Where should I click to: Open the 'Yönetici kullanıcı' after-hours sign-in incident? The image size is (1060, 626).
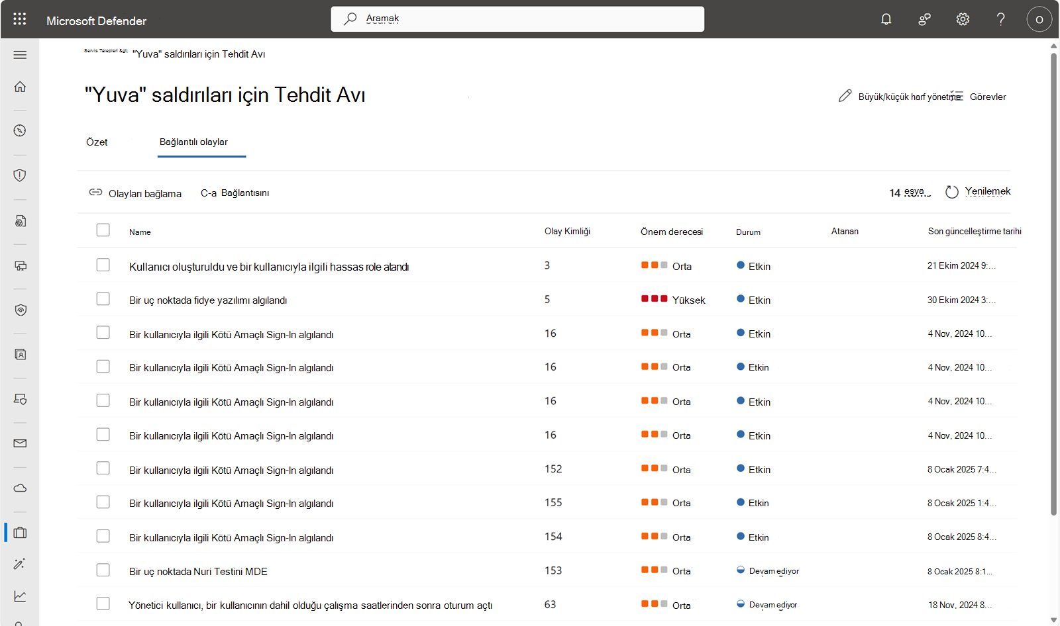(310, 605)
